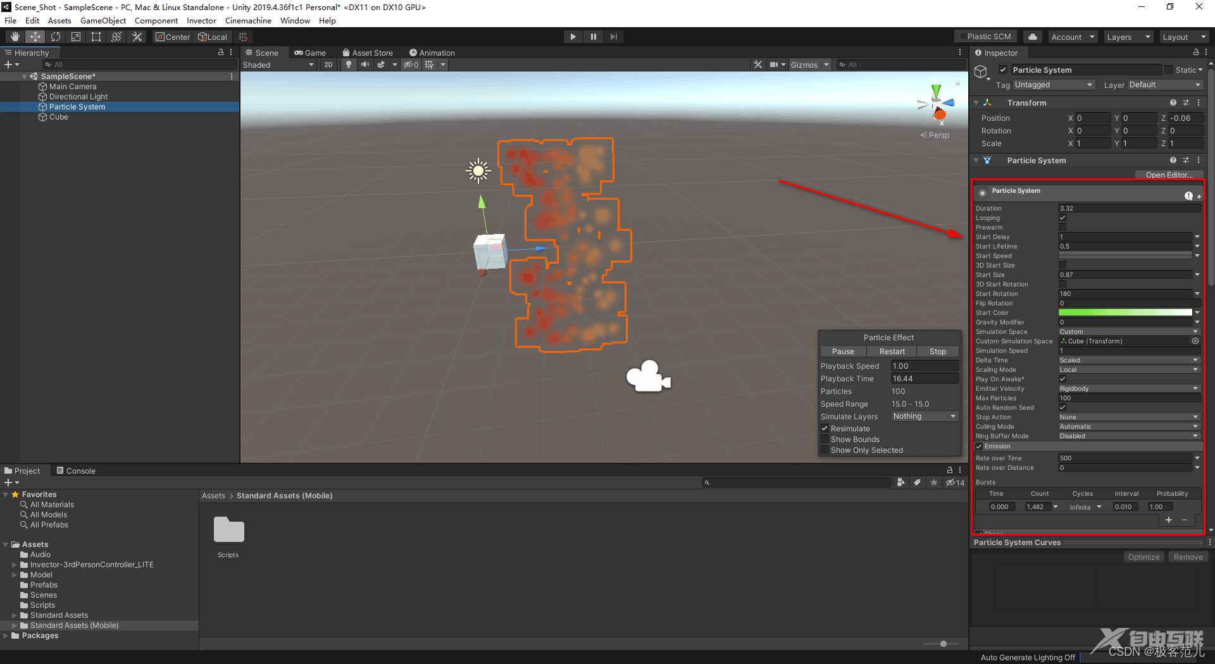Select the Rotate tool
Image resolution: width=1215 pixels, height=664 pixels.
(x=56, y=37)
